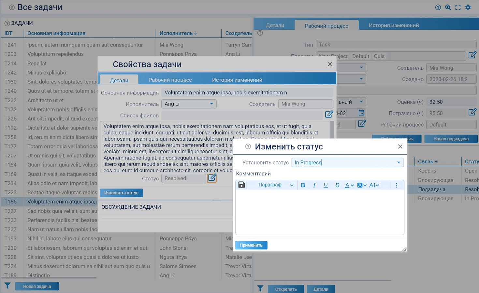Select the Детали tab in Свойства задачи
This screenshot has height=293, width=479.
(x=119, y=80)
